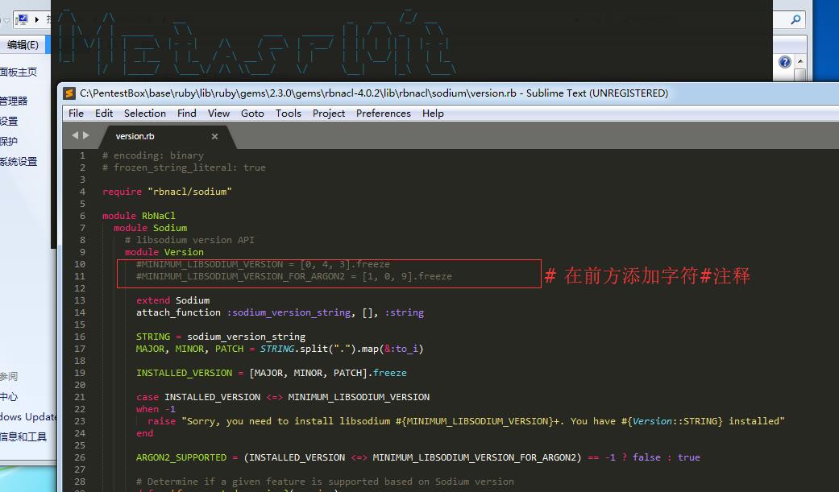
Task: Click the Sublime Text logo in title bar
Action: (x=69, y=93)
